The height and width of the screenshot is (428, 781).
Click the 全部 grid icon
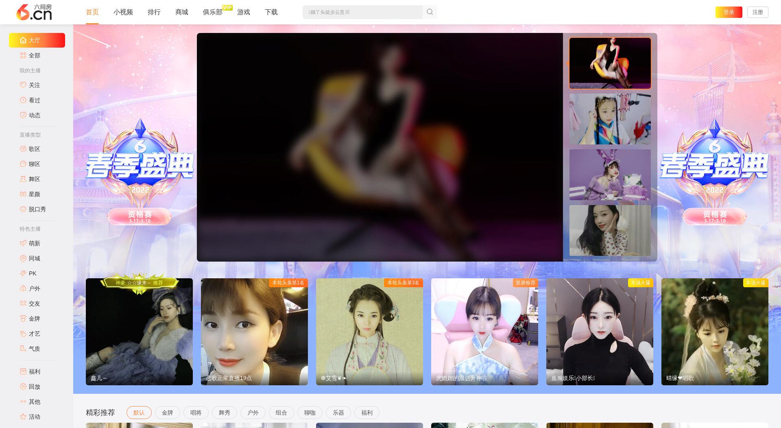click(x=23, y=55)
